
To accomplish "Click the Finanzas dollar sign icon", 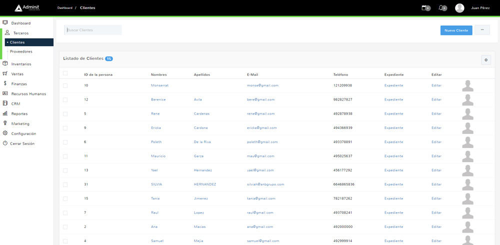I will click(x=5, y=83).
